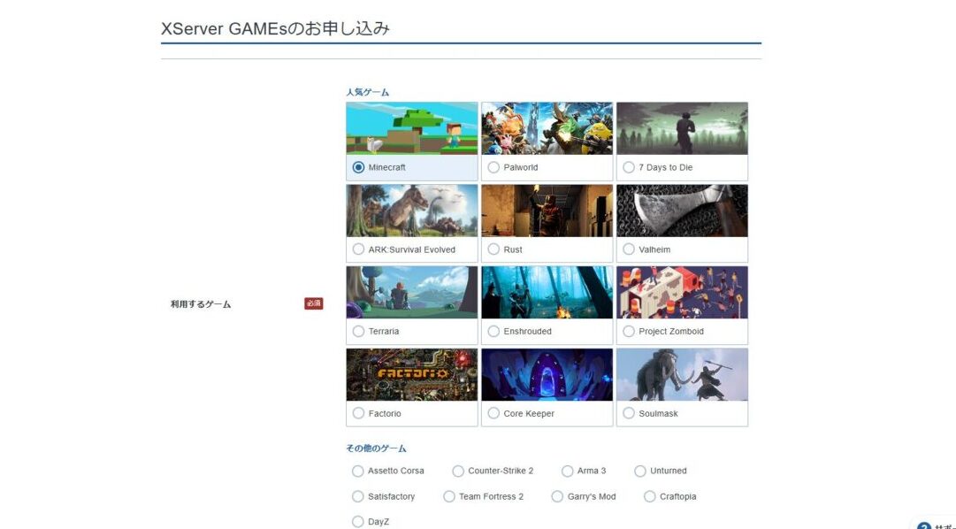This screenshot has width=956, height=529.
Task: Select the 7 Days to Die radio button
Action: coord(629,167)
